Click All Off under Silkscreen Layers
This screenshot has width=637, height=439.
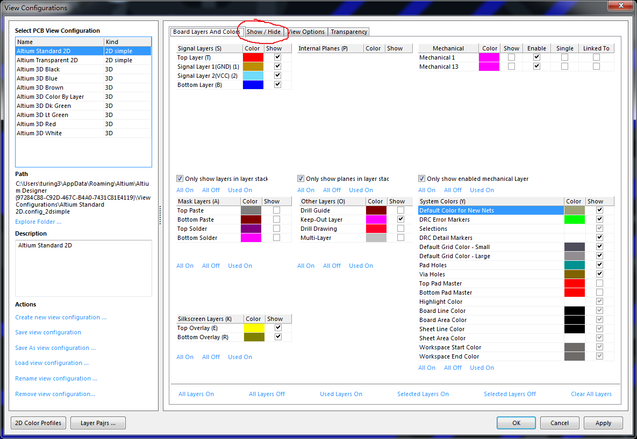211,357
